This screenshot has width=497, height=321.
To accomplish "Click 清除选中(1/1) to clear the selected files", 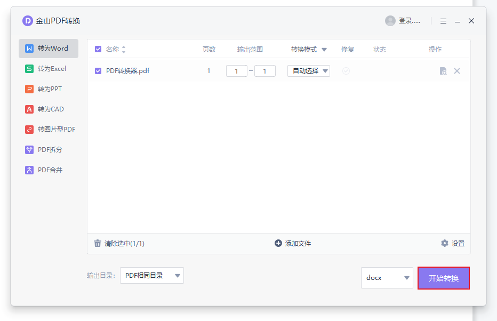I will (x=119, y=244).
